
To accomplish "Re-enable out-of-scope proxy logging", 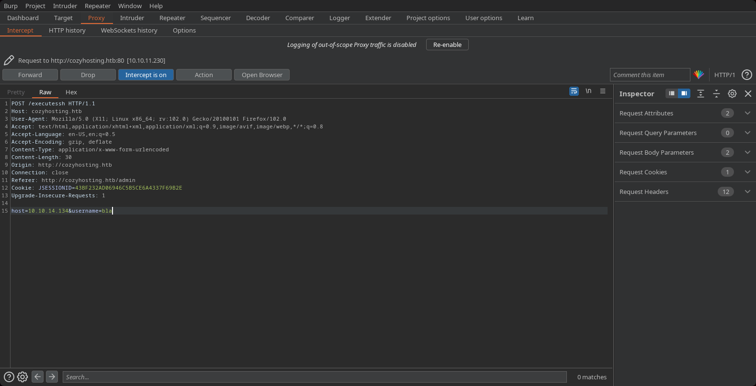I will pos(447,45).
